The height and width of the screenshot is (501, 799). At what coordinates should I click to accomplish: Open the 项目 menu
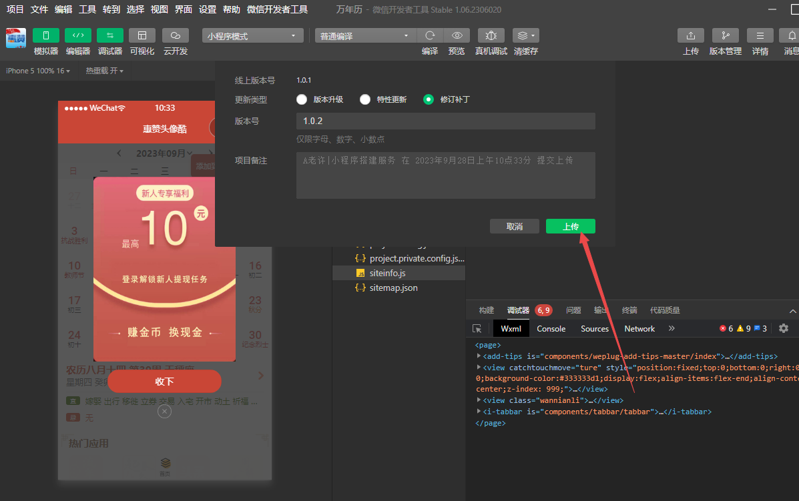pyautogui.click(x=15, y=9)
